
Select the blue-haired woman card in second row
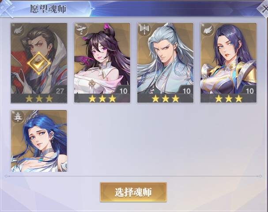(39, 141)
